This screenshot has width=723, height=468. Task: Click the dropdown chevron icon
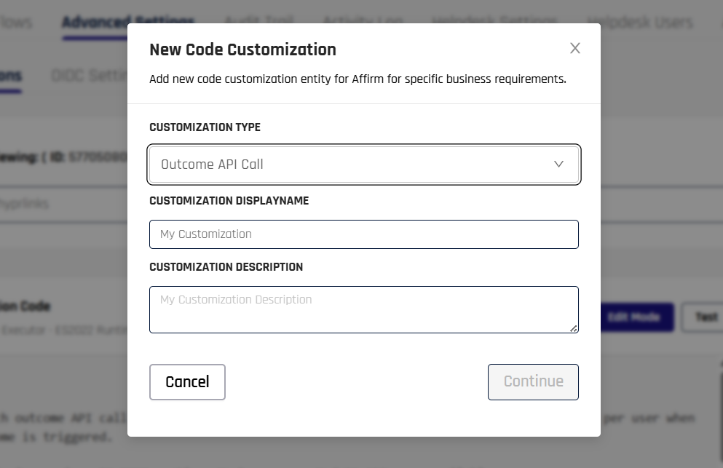pos(558,164)
